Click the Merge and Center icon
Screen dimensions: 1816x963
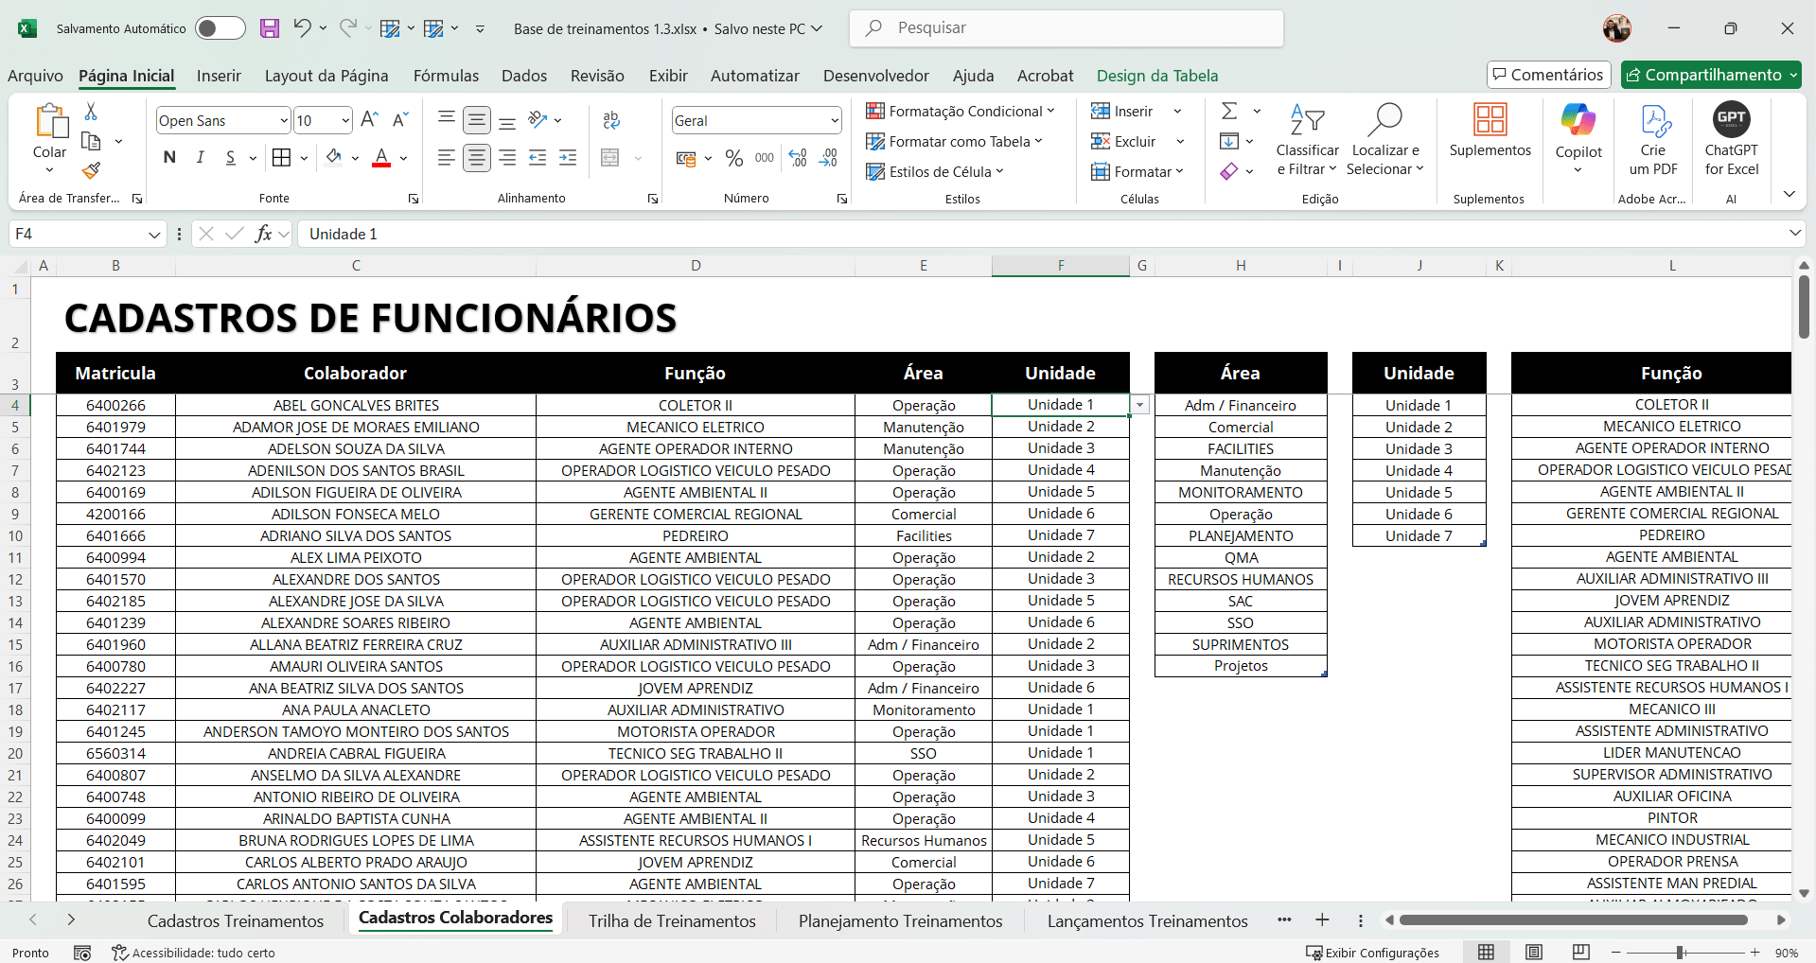tap(610, 158)
